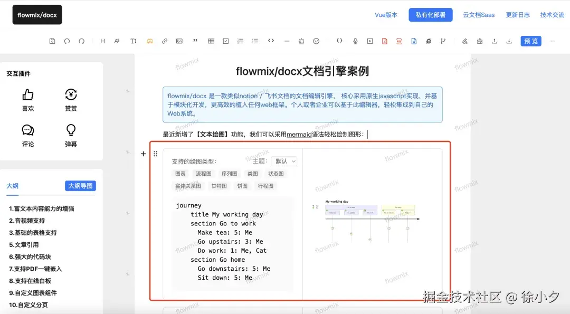Open the 默认 theme dropdown
The image size is (570, 314).
point(284,161)
